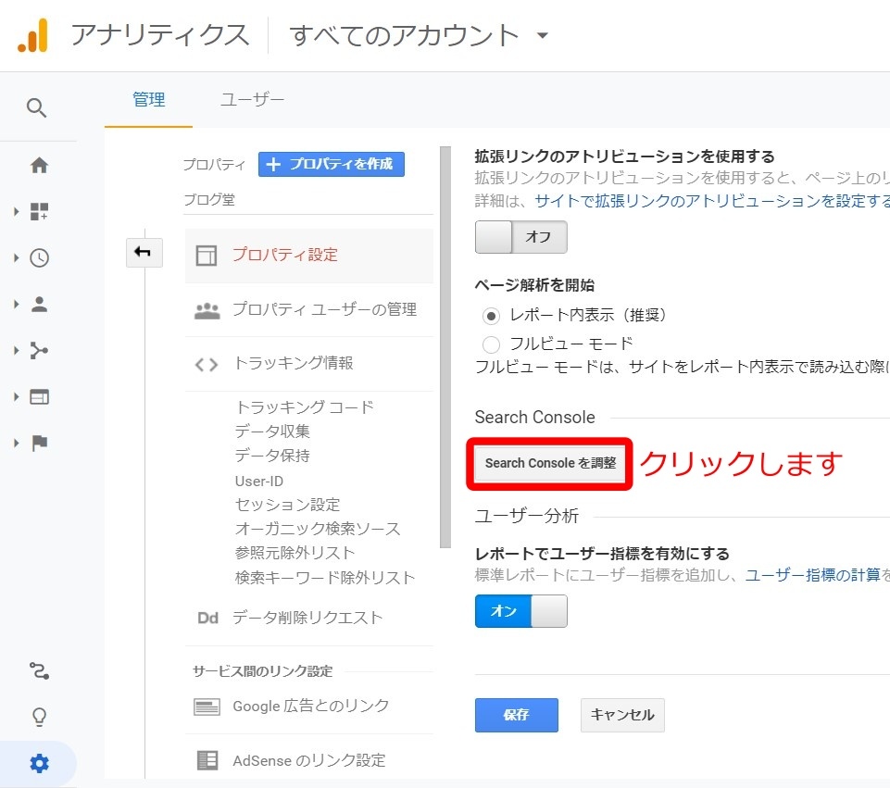This screenshot has width=890, height=788.
Task: Click the 保存 button
Action: click(516, 715)
